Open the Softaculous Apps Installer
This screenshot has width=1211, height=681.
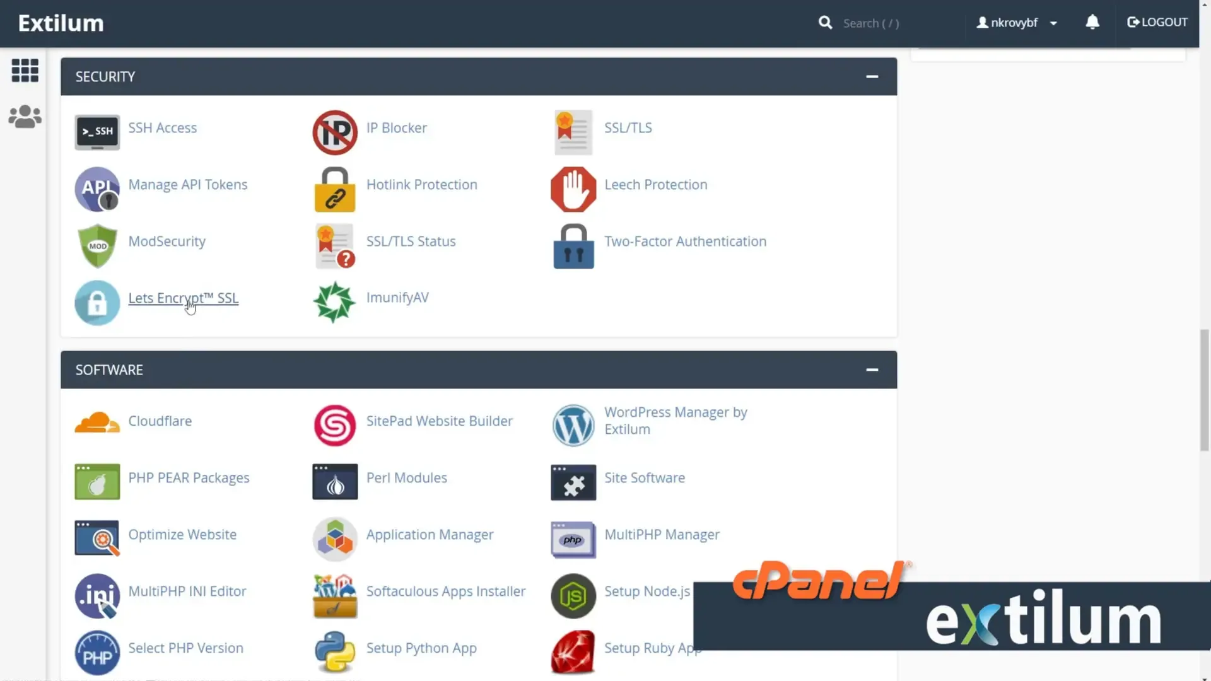coord(445,591)
